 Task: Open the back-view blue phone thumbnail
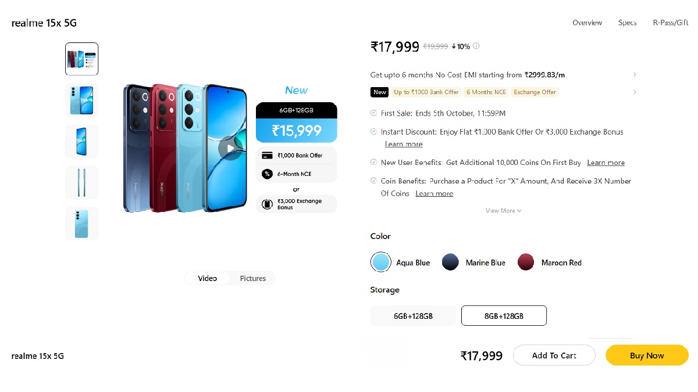82,224
